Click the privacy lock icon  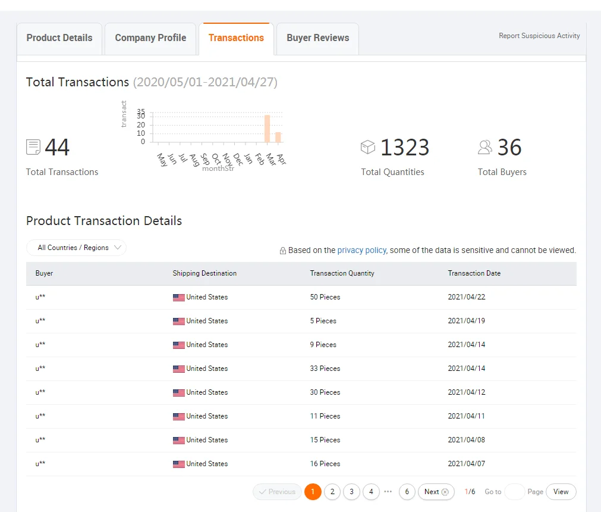pos(283,251)
